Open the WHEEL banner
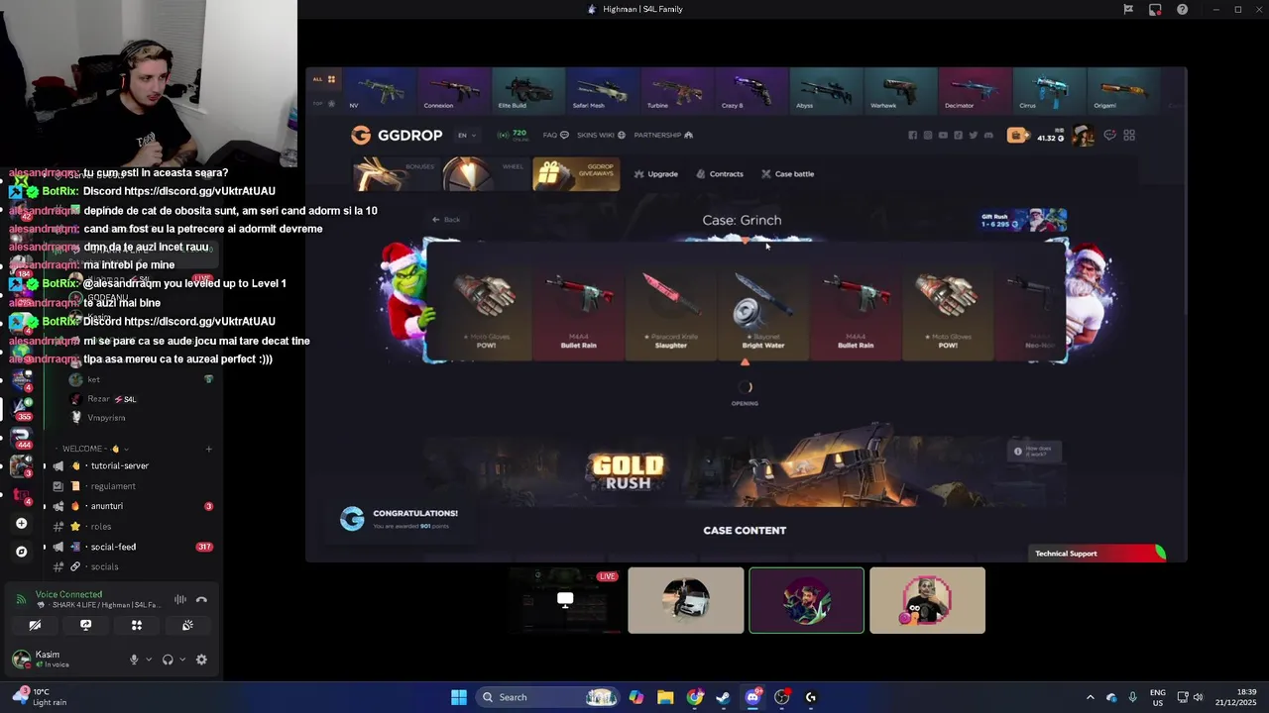 coord(486,173)
